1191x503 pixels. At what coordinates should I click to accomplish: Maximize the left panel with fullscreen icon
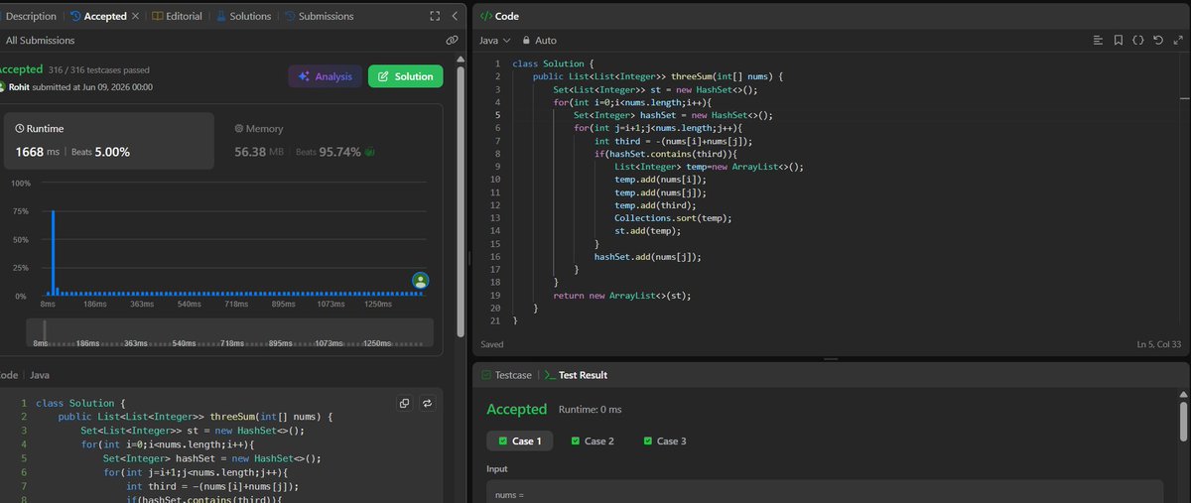(x=435, y=16)
